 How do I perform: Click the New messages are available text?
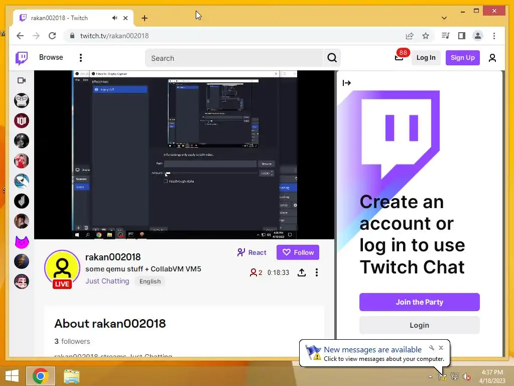pos(373,350)
